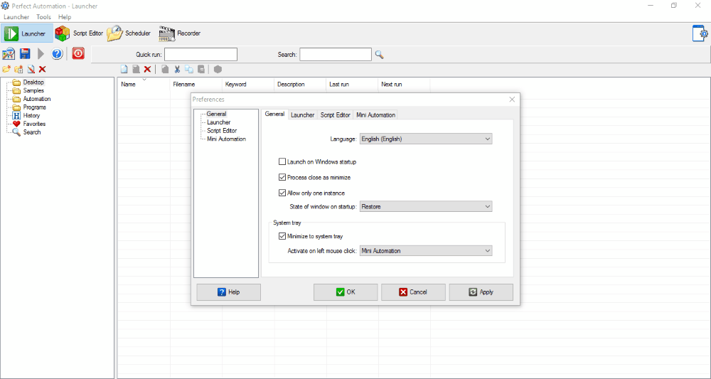Viewport: 711px width, 379px height.
Task: Click the Cancel button
Action: point(413,292)
